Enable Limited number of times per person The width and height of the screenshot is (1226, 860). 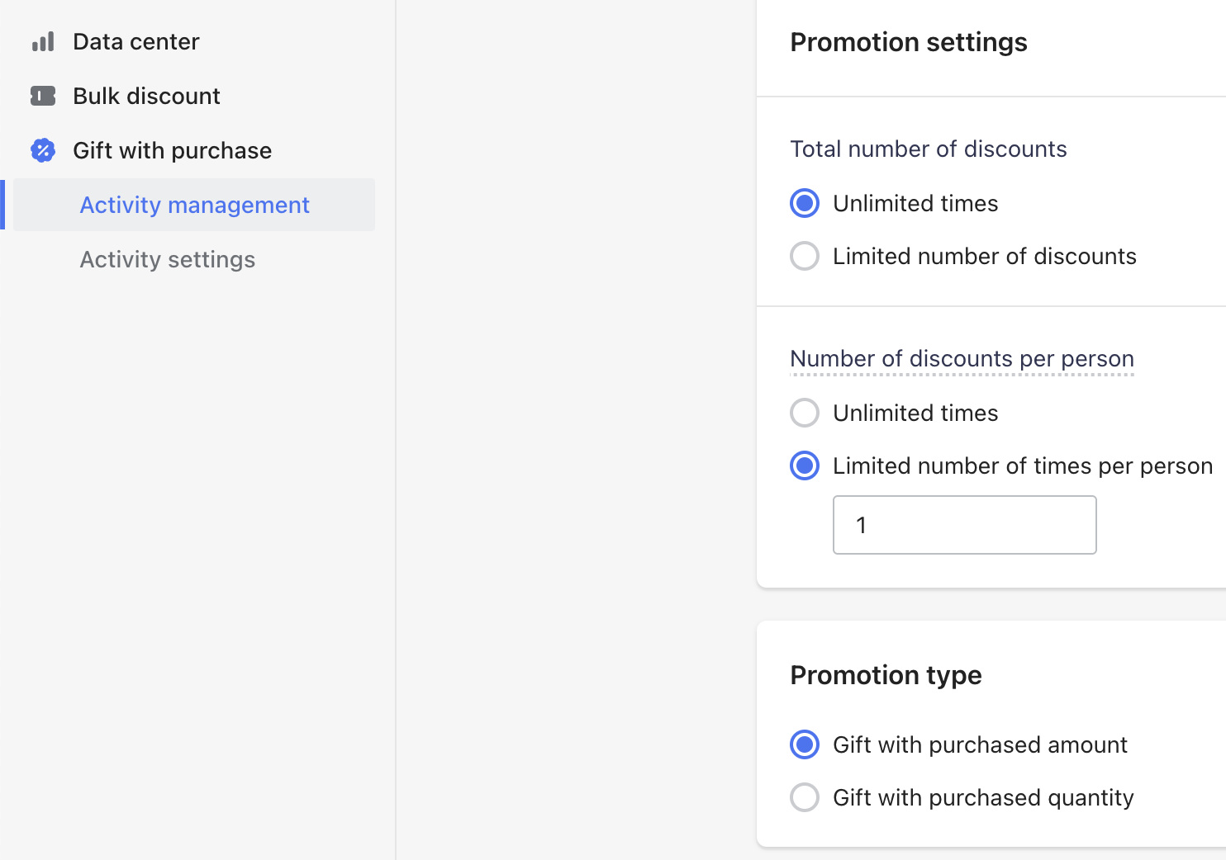click(x=805, y=465)
